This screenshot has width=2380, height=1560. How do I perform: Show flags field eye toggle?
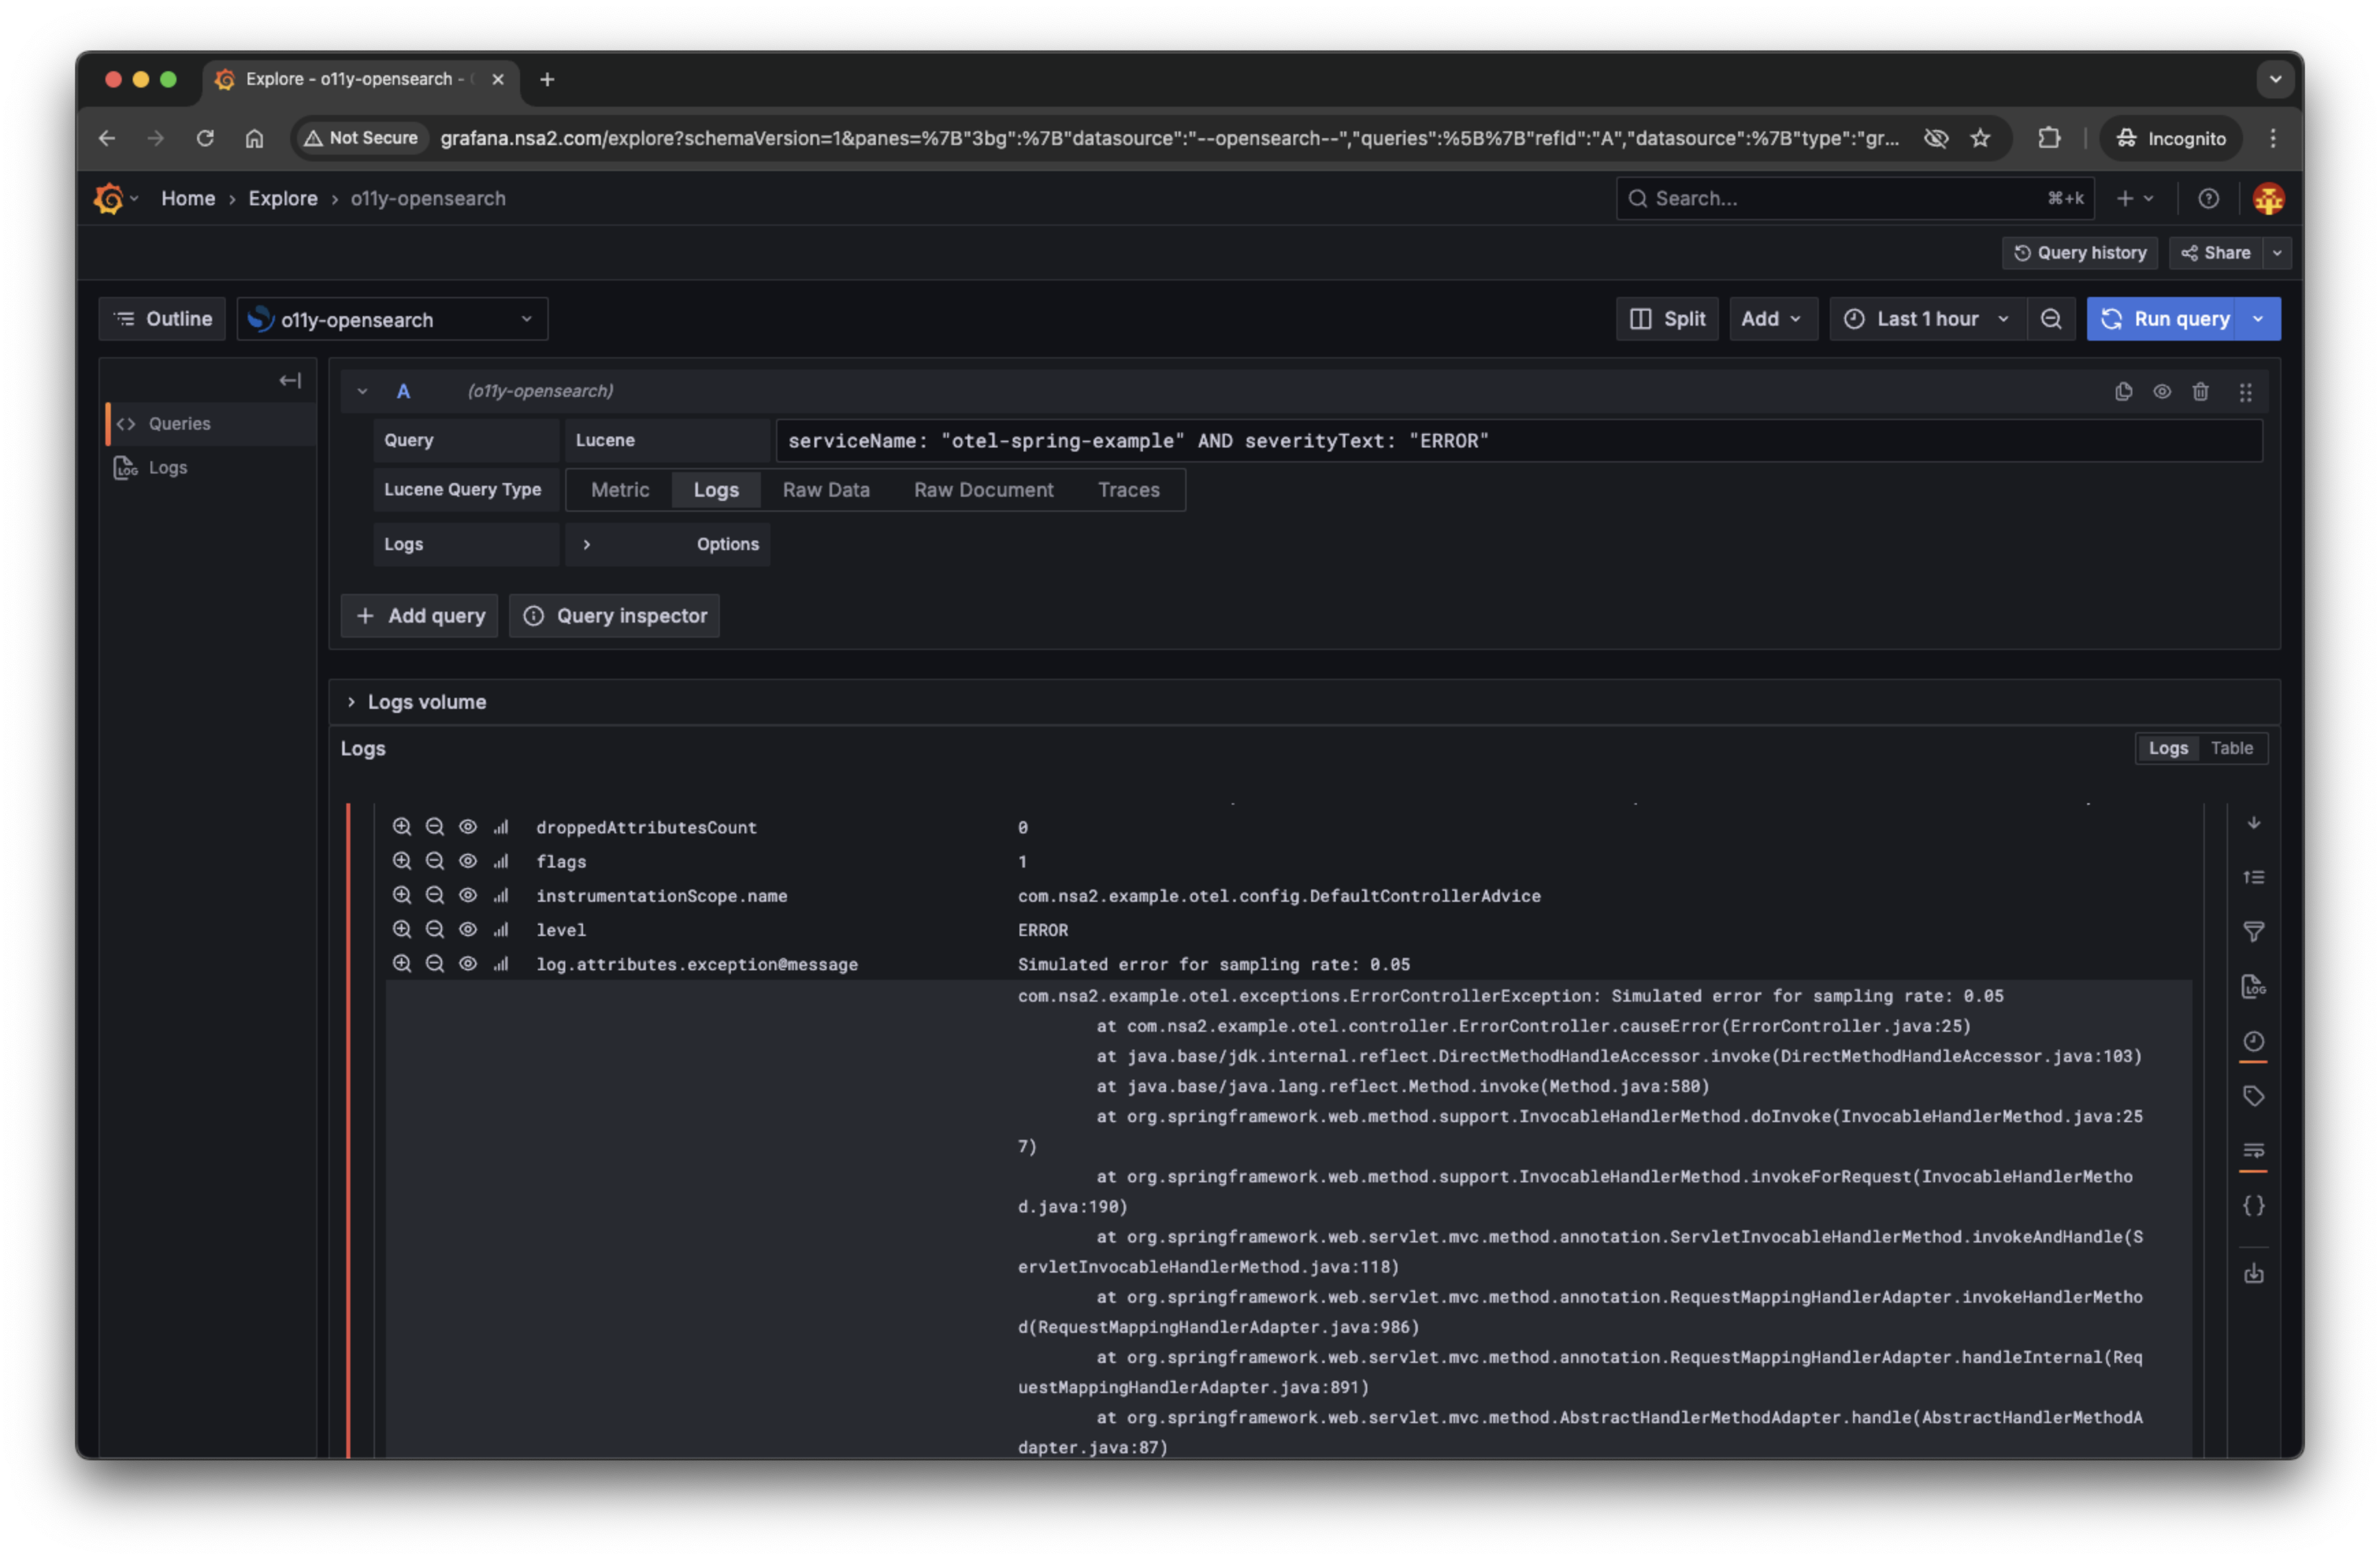468,861
